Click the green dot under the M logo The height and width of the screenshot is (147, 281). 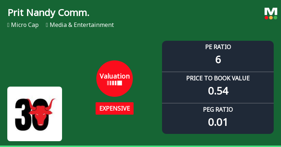(275, 17)
